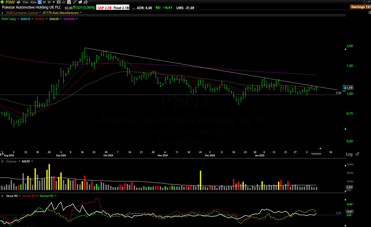Click the lock icon beside Log
371x227 pixels.
(357, 154)
